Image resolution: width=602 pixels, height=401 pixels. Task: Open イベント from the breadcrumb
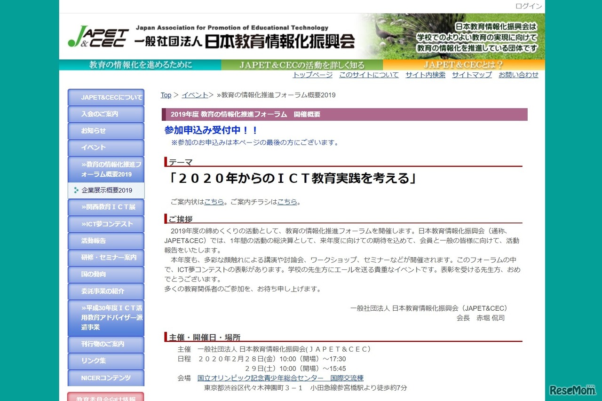(194, 95)
